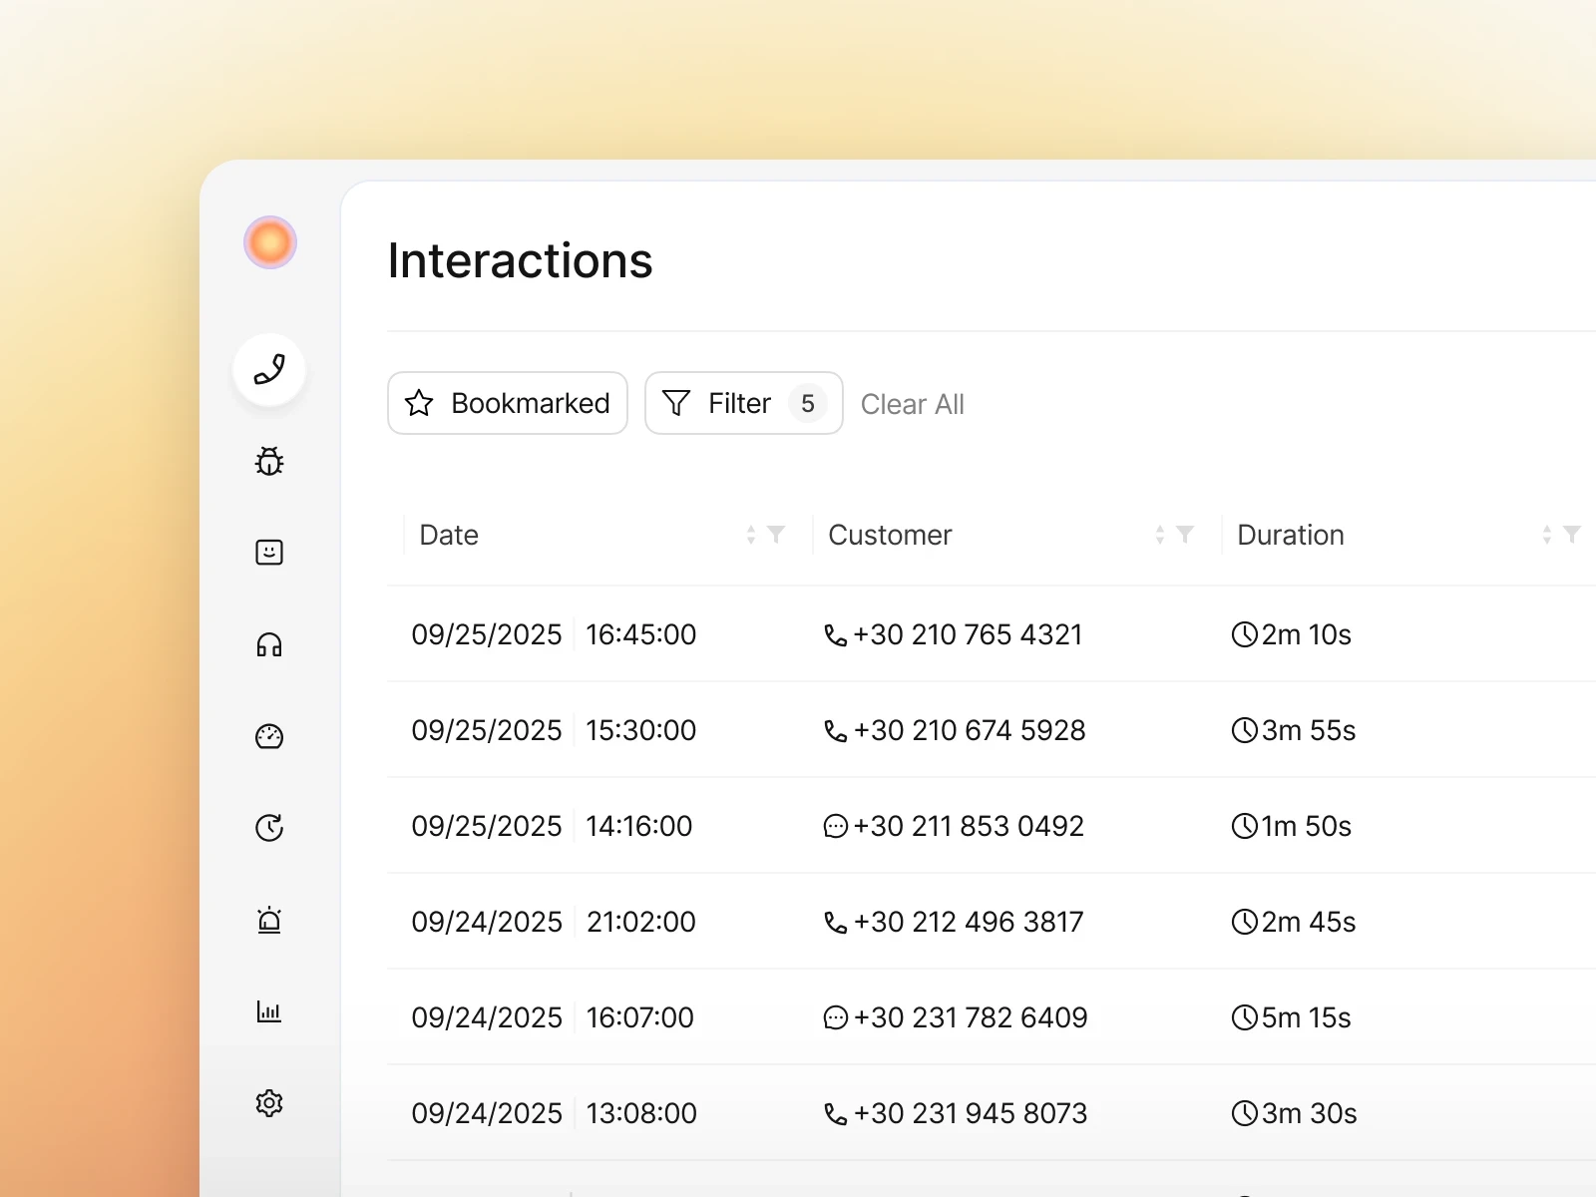
Task: Click Clear All link
Action: [913, 404]
